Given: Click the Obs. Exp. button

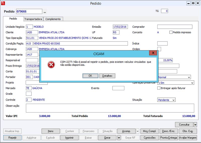Looking at the screenshot, I should tap(188, 131).
